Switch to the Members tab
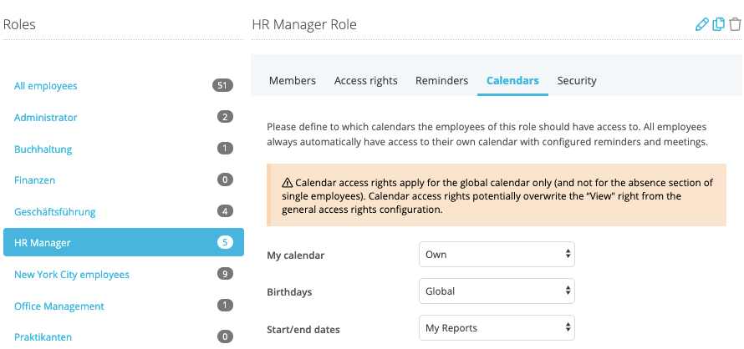 tap(293, 81)
